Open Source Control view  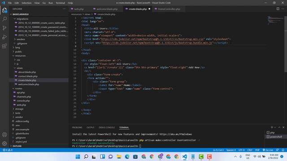pyautogui.click(x=4, y=28)
